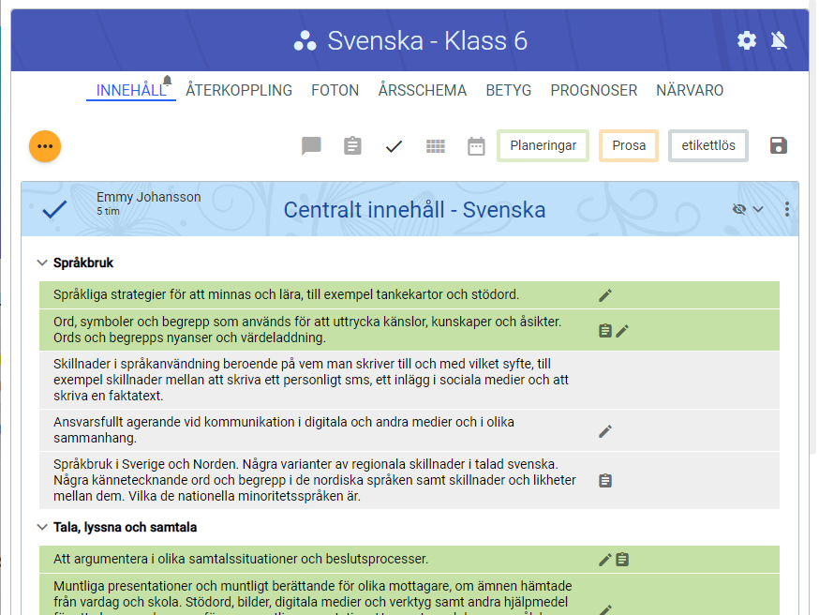Toggle muted notifications bell icon
Image resolution: width=819 pixels, height=615 pixels.
pyautogui.click(x=779, y=40)
